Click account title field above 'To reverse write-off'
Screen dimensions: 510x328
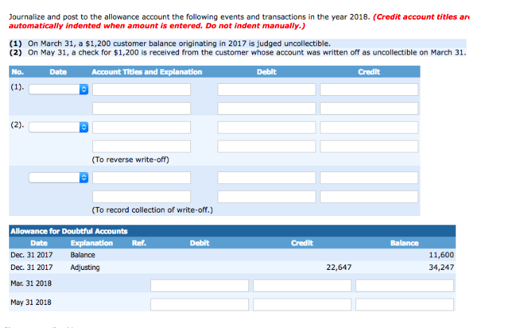pos(141,146)
